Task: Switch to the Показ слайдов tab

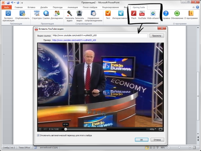Action: tap(90, 7)
